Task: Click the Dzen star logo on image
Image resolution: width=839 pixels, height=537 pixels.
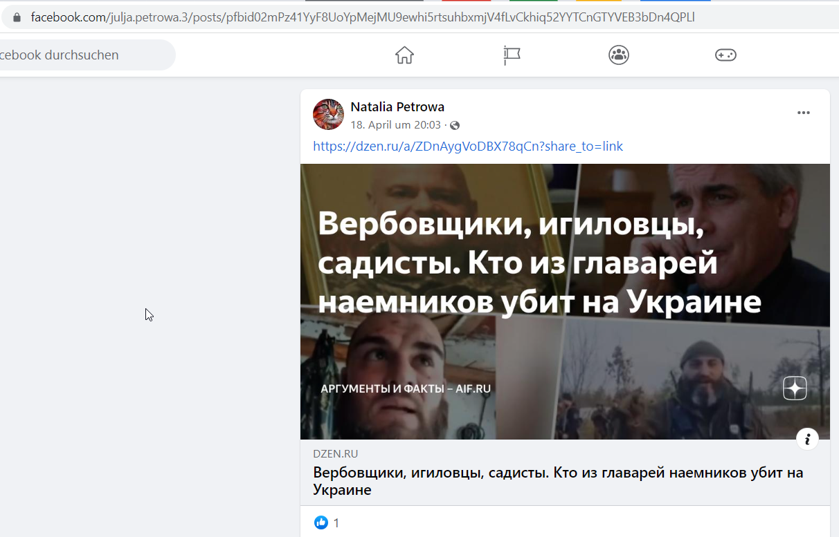Action: click(x=795, y=388)
